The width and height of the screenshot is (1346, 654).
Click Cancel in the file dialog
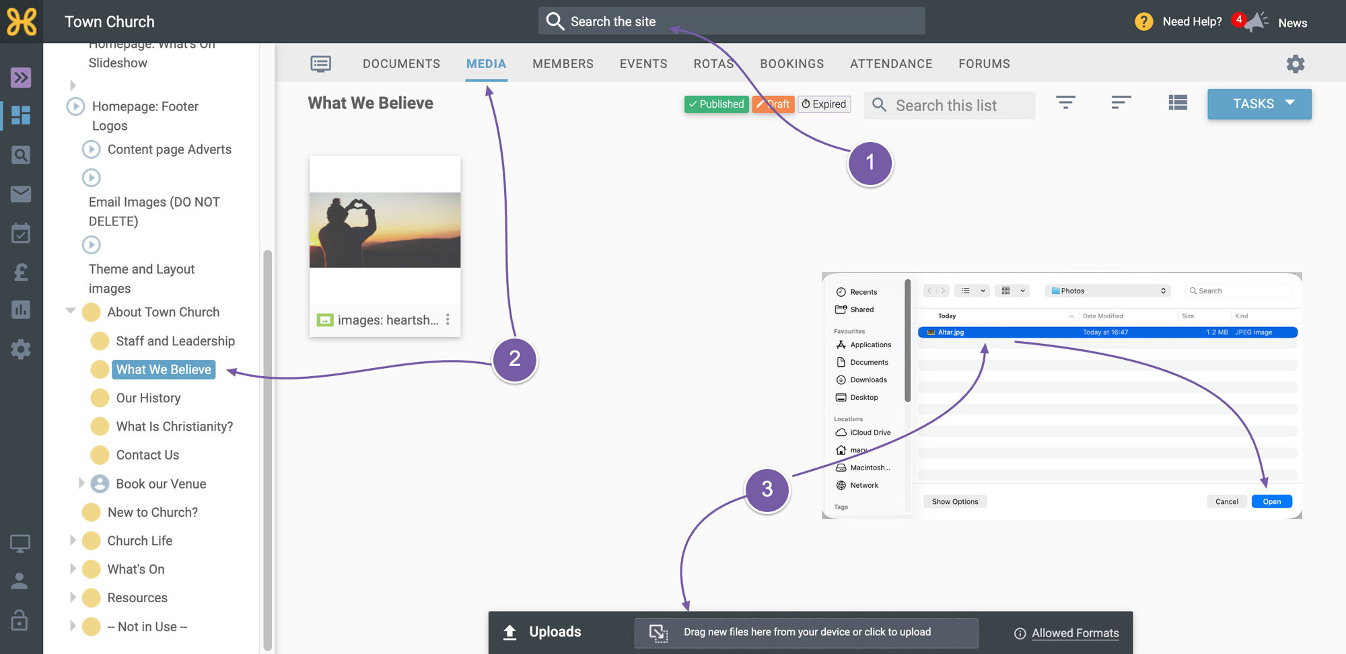click(x=1226, y=501)
